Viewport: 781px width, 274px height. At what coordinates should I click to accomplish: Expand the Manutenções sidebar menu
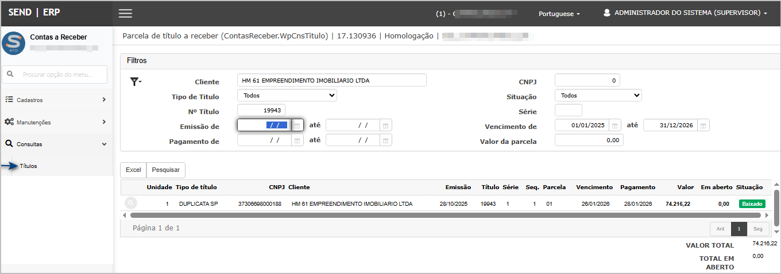tap(56, 122)
